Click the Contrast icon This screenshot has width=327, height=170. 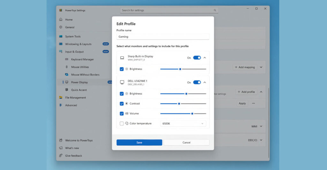pyautogui.click(x=126, y=104)
